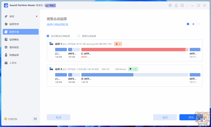Select the 磁碟克隆 sidebar section
211x127 pixels.
pyautogui.click(x=20, y=32)
